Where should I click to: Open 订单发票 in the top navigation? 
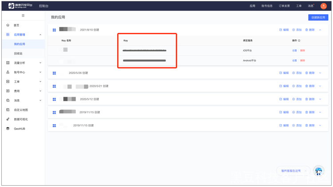click(284, 6)
